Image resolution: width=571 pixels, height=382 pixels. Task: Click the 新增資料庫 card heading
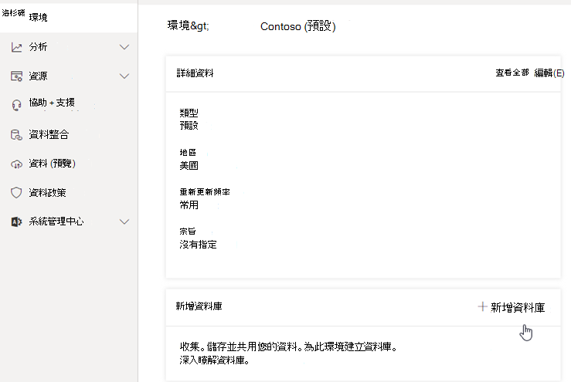[199, 306]
